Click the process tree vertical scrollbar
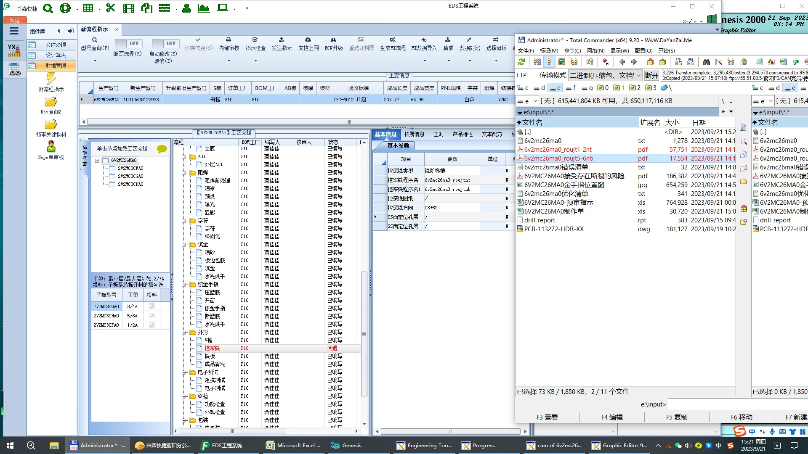The height and width of the screenshot is (454, 808). 364,334
